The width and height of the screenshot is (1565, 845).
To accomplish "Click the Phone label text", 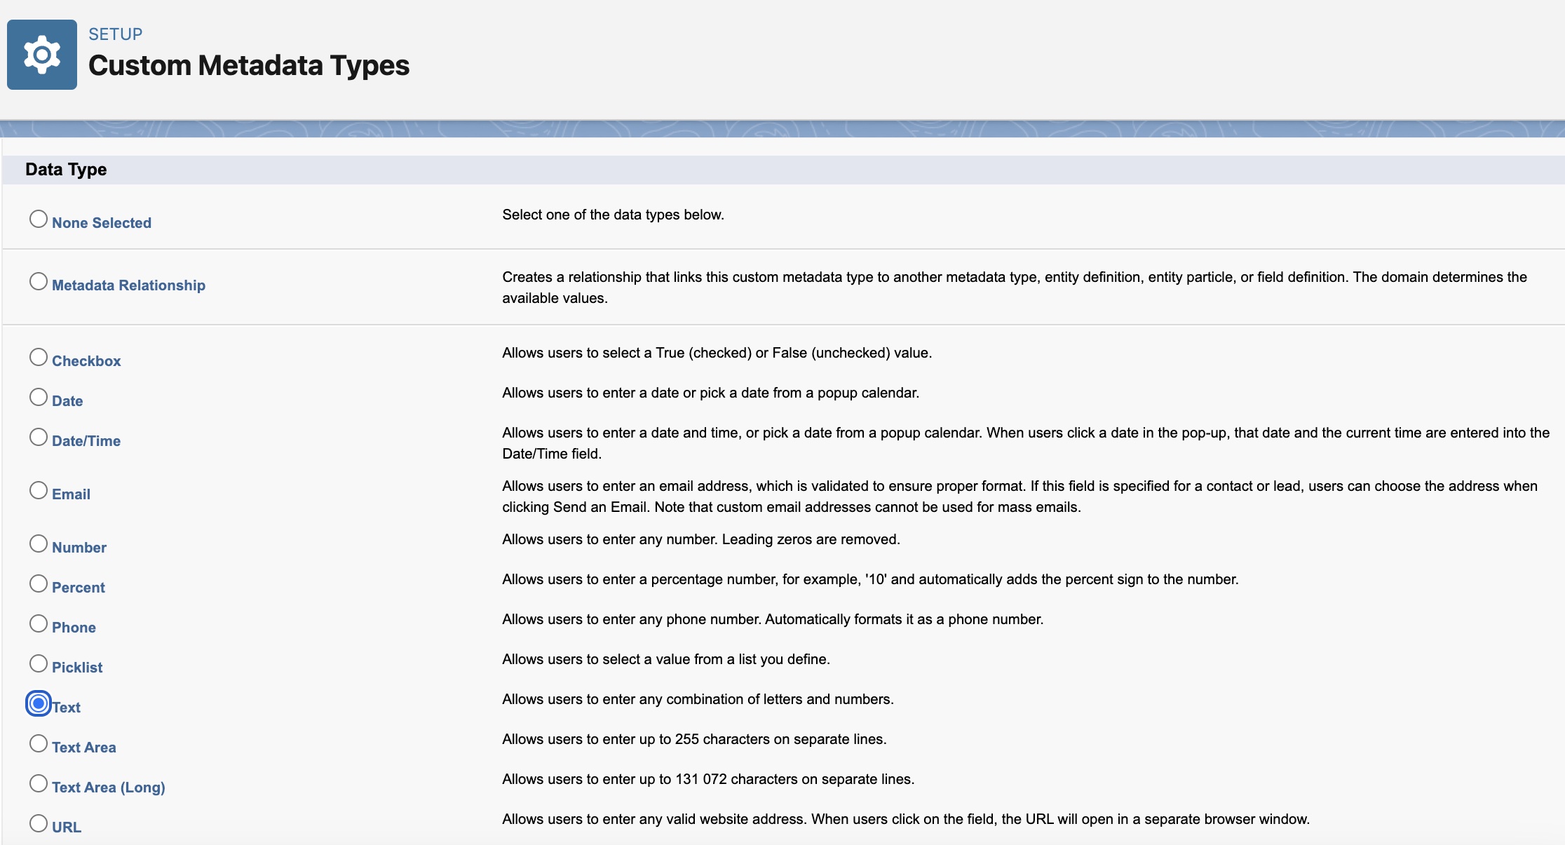I will [74, 628].
